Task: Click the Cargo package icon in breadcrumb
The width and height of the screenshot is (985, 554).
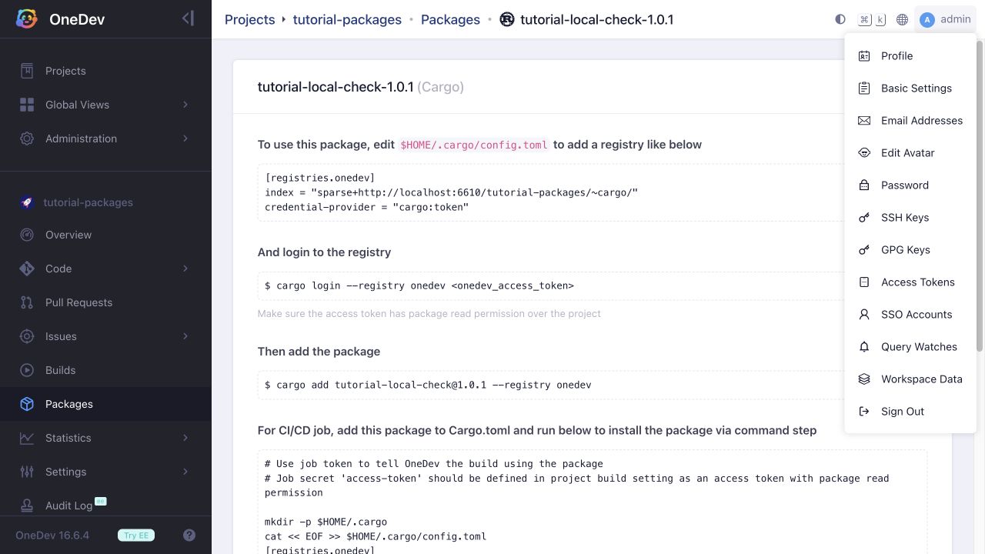Action: 506,19
